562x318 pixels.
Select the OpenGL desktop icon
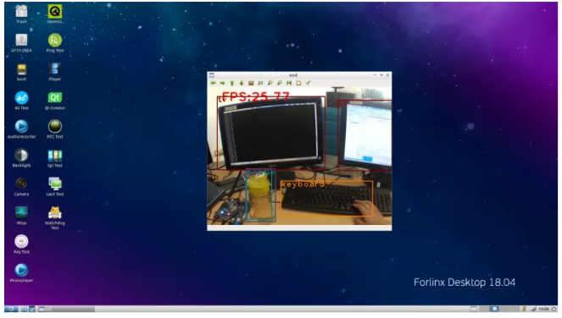click(55, 14)
